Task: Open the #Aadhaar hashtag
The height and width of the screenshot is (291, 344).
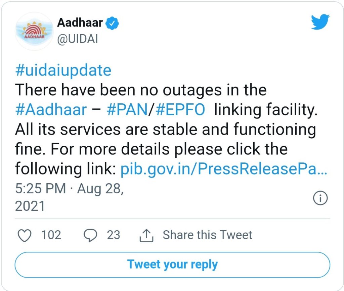Action: click(x=51, y=110)
